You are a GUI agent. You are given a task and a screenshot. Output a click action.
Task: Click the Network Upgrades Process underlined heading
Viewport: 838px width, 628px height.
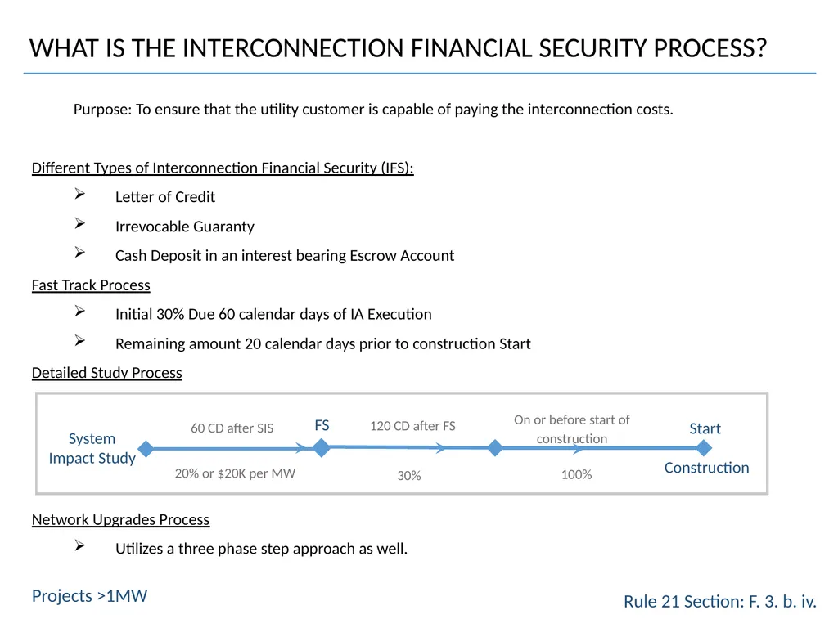pos(121,519)
